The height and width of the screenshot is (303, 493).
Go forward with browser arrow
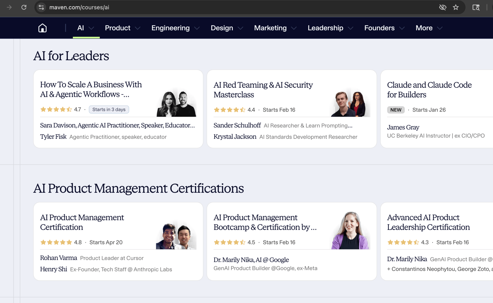click(x=9, y=7)
